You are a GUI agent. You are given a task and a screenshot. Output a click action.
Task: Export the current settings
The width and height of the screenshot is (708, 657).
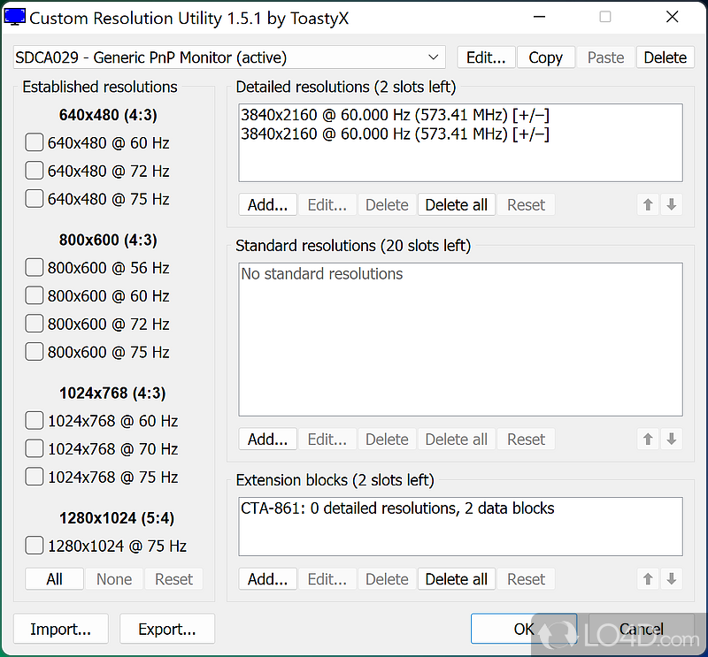pos(166,629)
